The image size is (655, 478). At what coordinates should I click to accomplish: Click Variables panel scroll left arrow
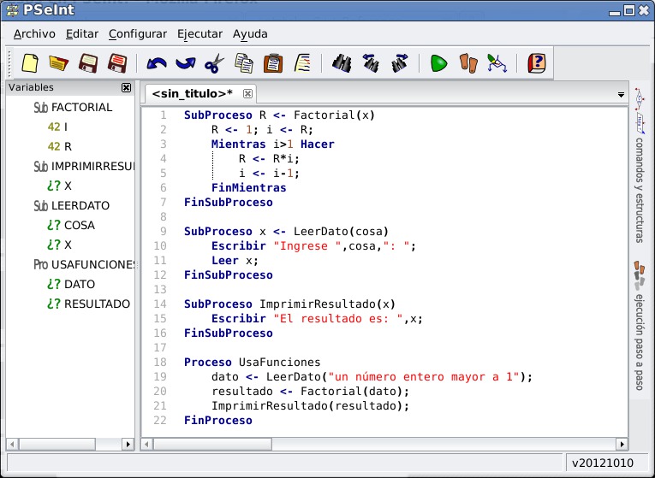[x=12, y=444]
